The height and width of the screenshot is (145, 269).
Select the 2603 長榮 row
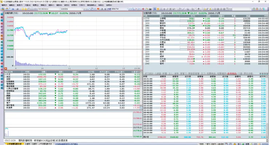206,47
